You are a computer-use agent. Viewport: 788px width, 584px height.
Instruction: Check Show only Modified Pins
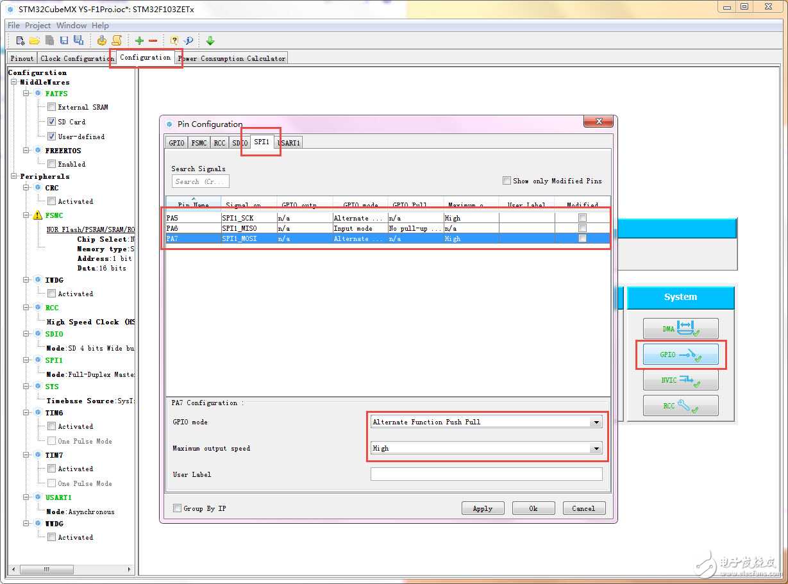click(x=507, y=181)
